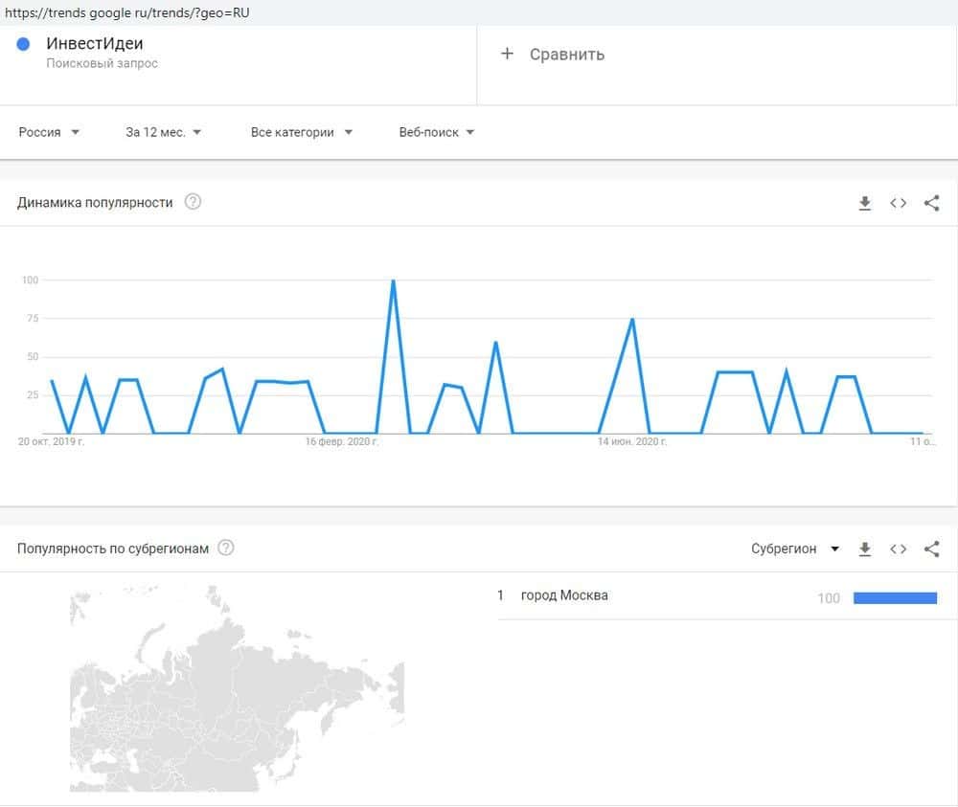This screenshot has width=958, height=807.
Task: Share the Популярность по субрегионам section
Action: pyautogui.click(x=931, y=549)
